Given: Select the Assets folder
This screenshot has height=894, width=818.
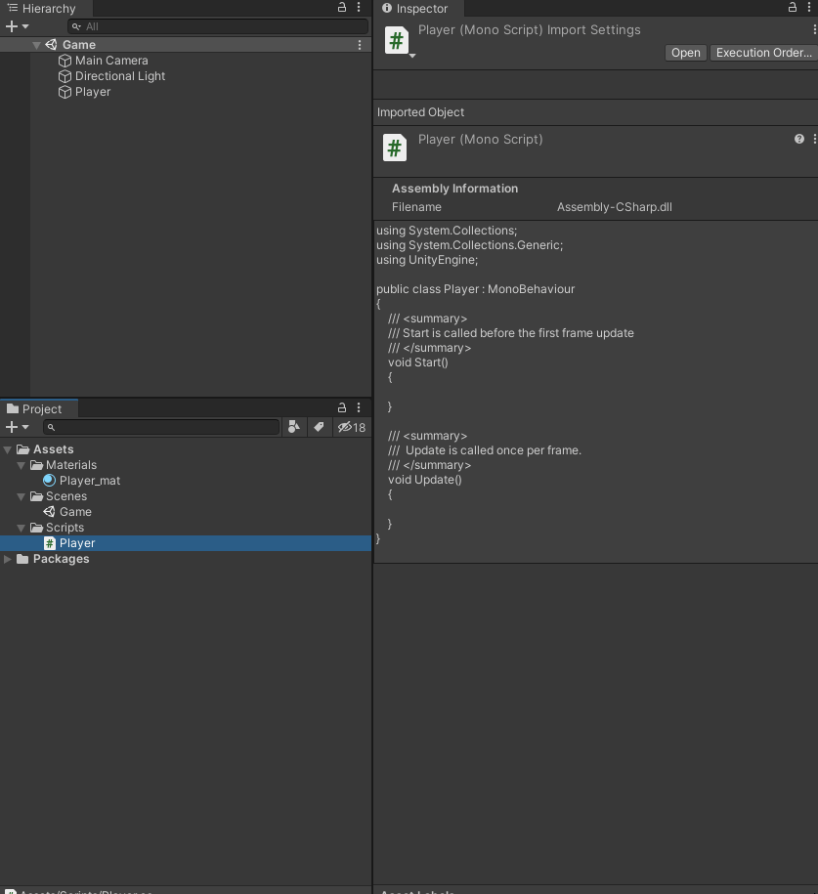Looking at the screenshot, I should (x=53, y=449).
